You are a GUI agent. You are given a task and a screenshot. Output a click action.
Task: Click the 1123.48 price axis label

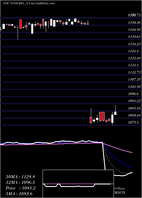tap(134, 58)
